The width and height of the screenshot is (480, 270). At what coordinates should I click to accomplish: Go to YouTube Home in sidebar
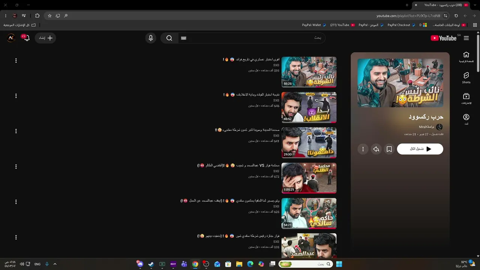tap(466, 57)
